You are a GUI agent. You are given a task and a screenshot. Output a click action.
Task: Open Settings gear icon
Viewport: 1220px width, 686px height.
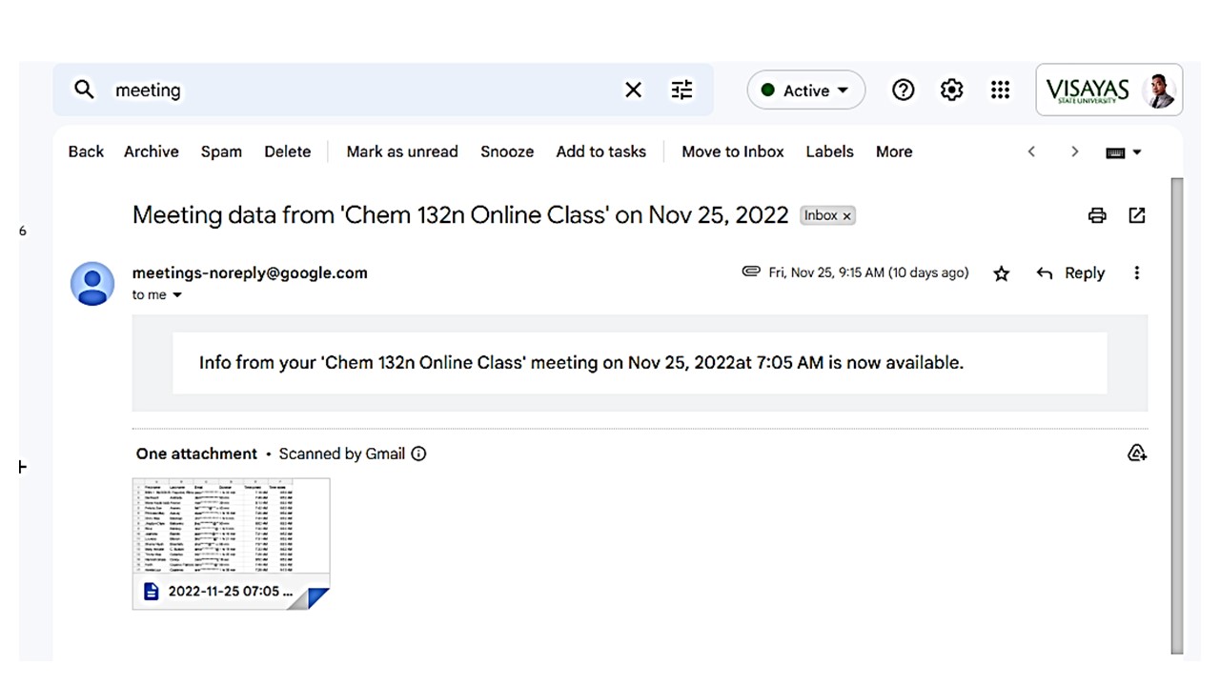[951, 90]
